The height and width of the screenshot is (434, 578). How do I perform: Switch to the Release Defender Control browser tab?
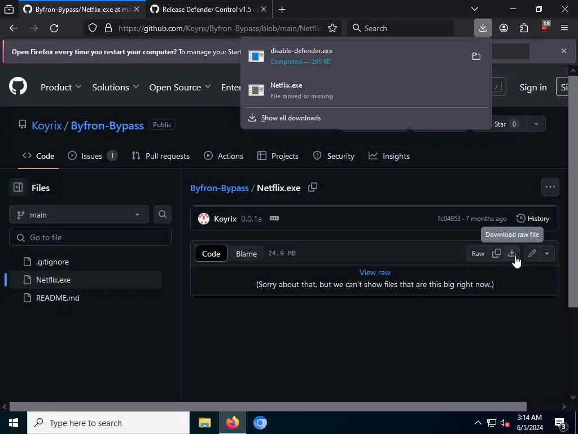[x=207, y=9]
